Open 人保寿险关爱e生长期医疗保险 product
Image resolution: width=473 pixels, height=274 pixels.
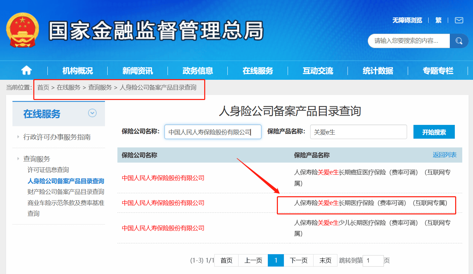point(371,203)
